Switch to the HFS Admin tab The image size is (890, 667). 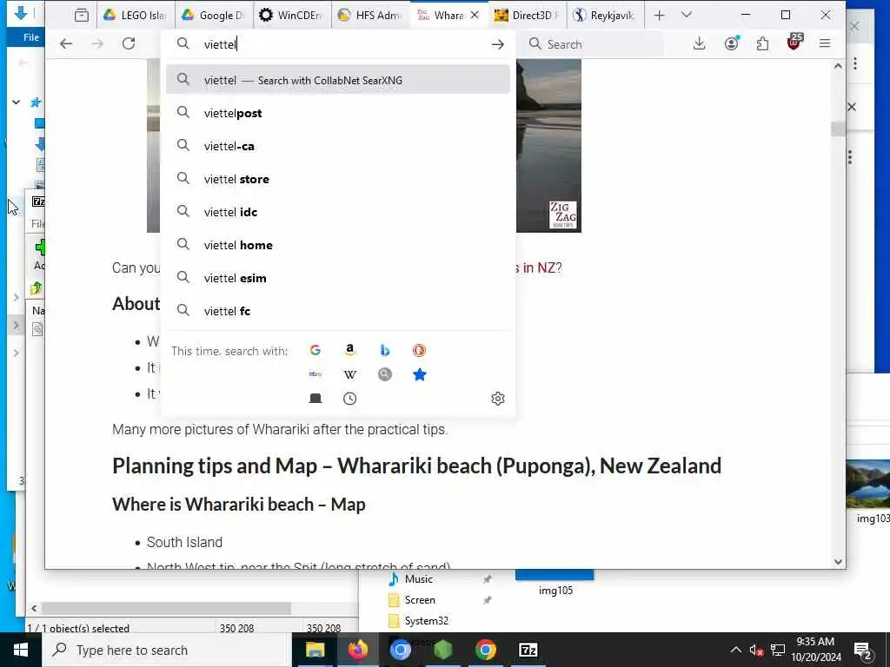[369, 16]
